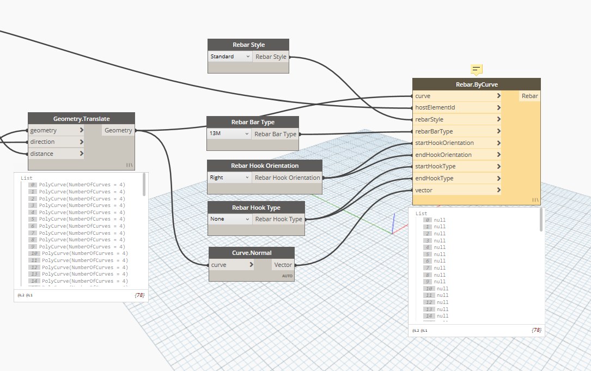
Task: Click the direction input chevron on Geometry.Translate
Action: pos(81,142)
